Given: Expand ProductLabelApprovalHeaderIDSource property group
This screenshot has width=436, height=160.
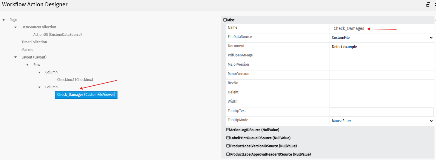Looking at the screenshot, I should [x=228, y=154].
